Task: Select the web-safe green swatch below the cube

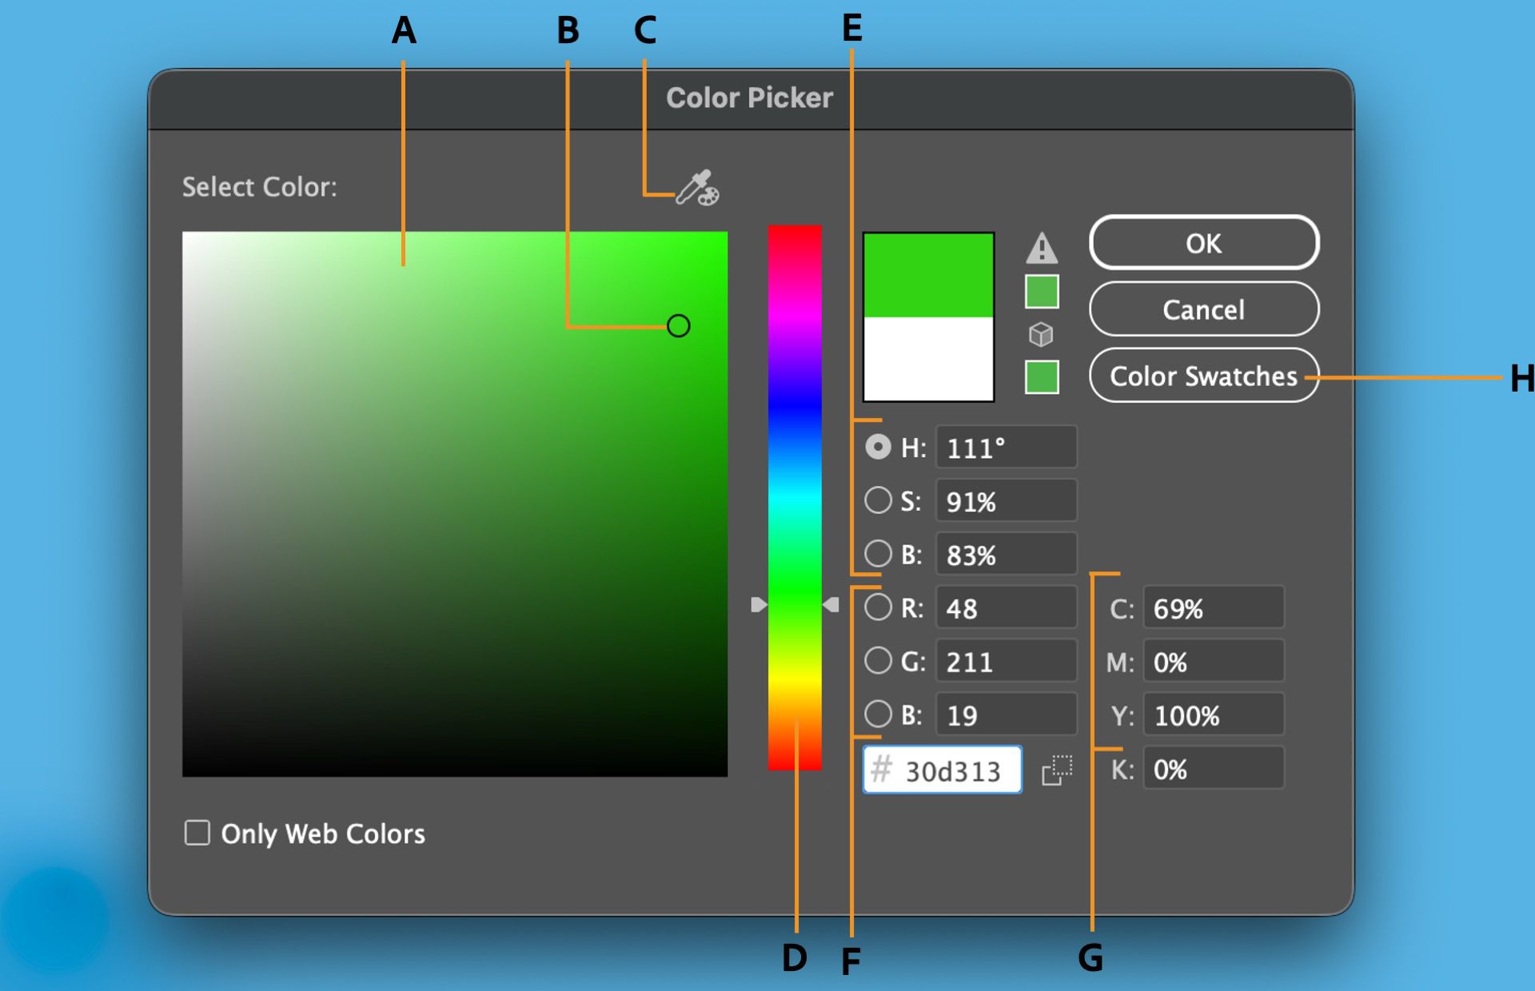Action: (1041, 376)
